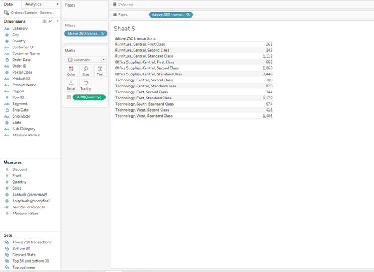374x272 pixels.
Task: Select the Measure Values field
Action: (x=25, y=213)
